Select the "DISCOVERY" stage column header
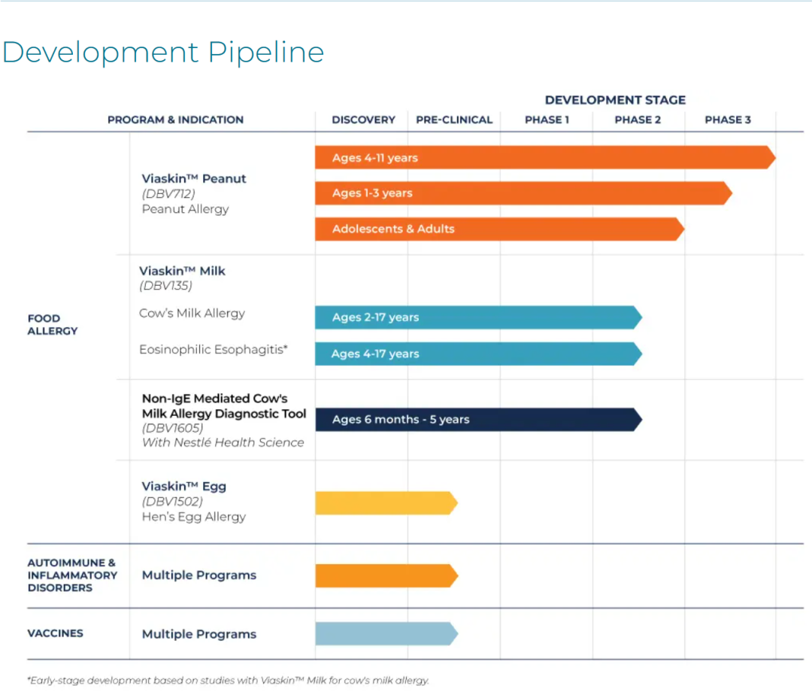Screen dimensions: 812x695 pyautogui.click(x=364, y=120)
